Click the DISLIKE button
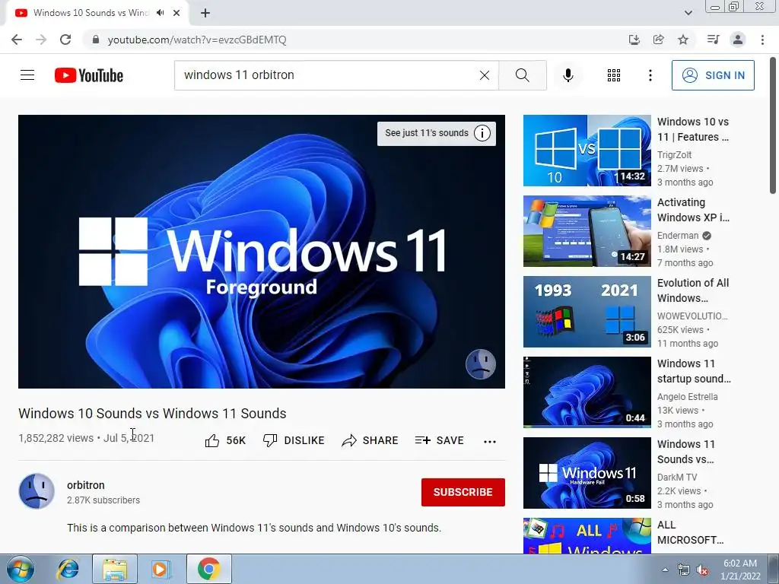This screenshot has width=779, height=584. (294, 440)
